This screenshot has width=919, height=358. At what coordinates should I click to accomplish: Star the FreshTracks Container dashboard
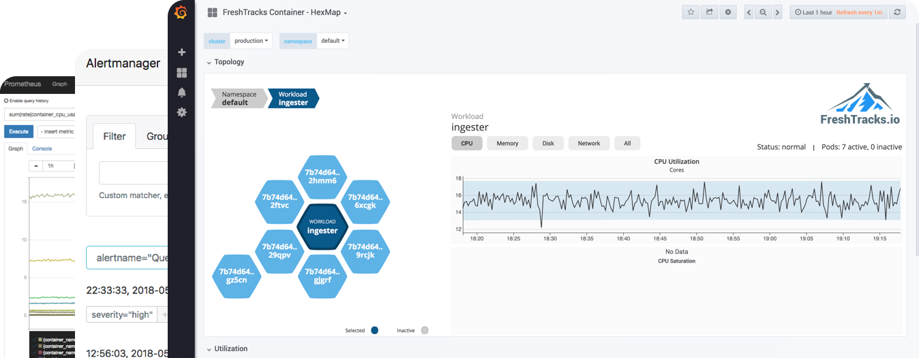[x=691, y=12]
